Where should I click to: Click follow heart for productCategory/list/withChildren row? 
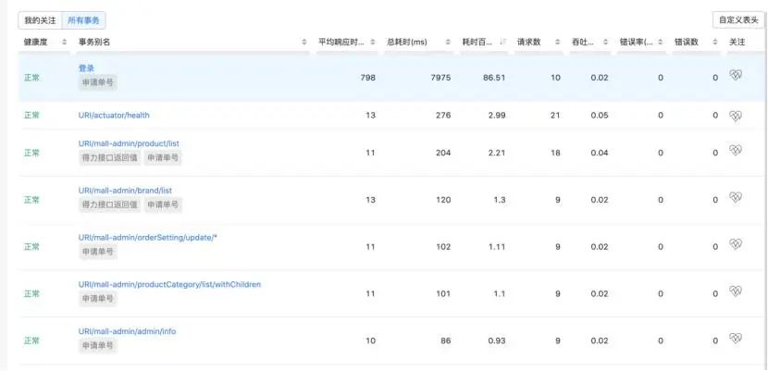(x=736, y=291)
